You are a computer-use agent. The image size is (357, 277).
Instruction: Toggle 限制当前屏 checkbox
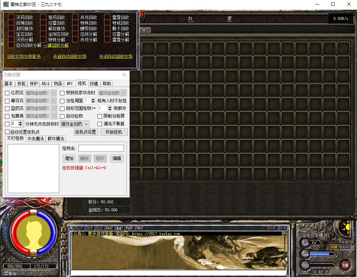pyautogui.click(x=100, y=116)
